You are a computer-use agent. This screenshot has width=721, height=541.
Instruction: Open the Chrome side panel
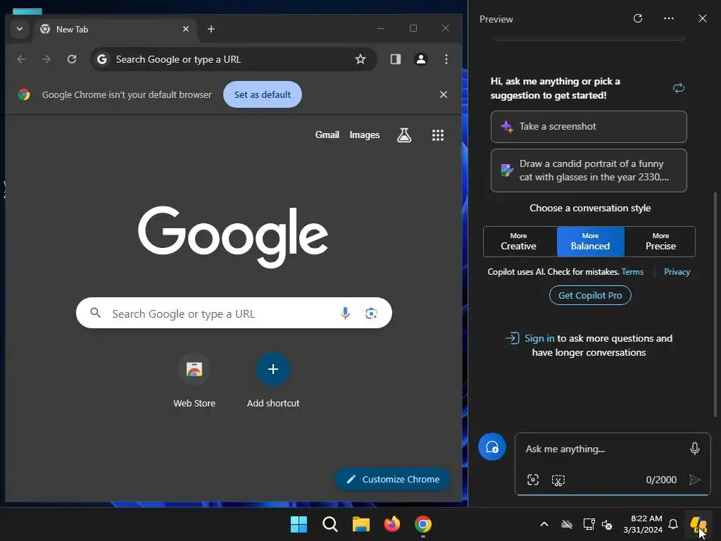click(396, 59)
